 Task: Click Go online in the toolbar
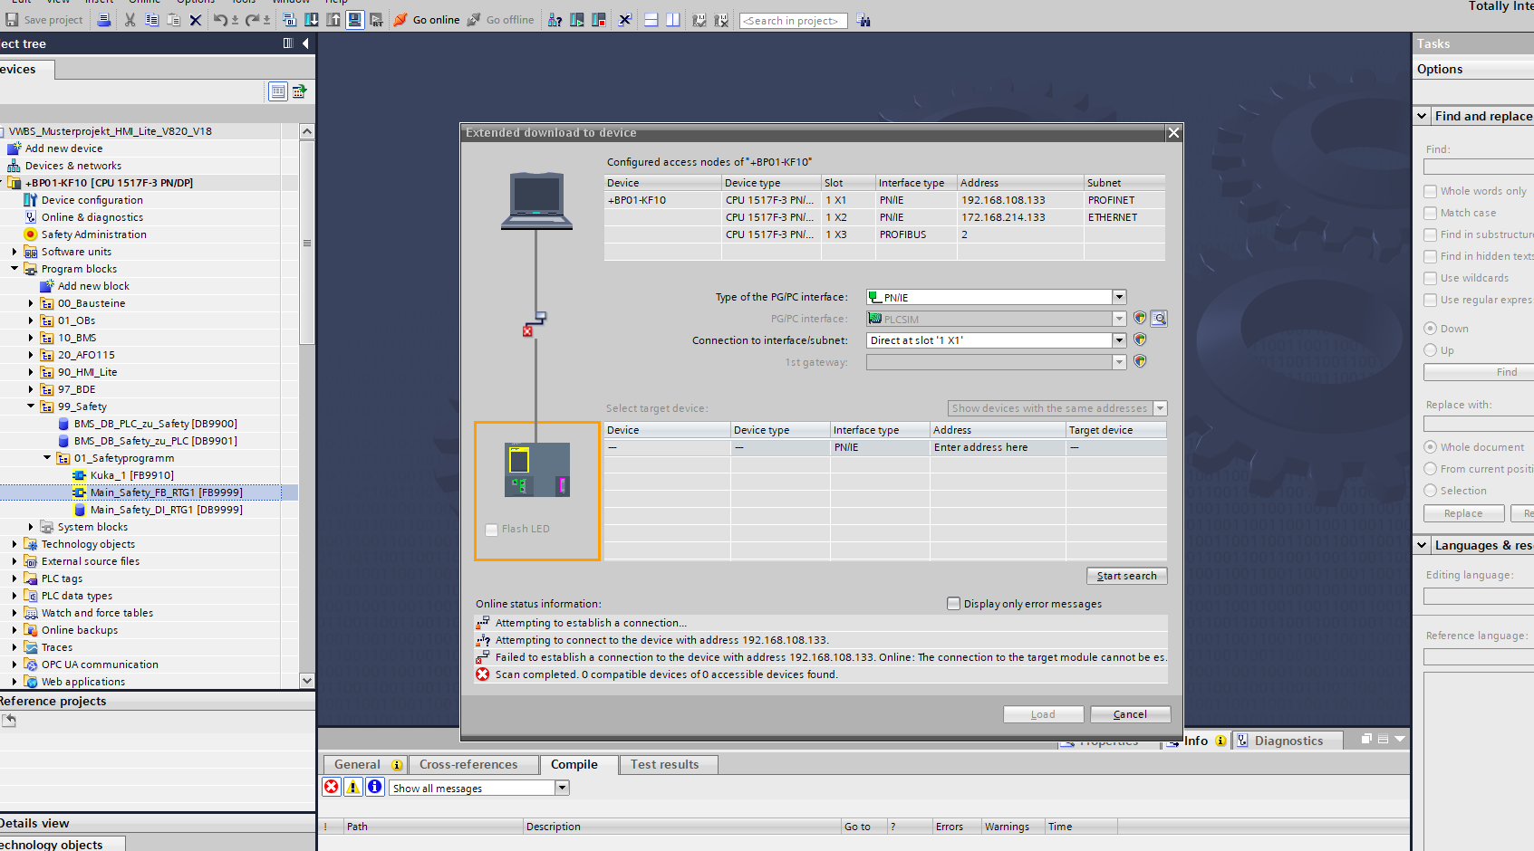point(427,20)
